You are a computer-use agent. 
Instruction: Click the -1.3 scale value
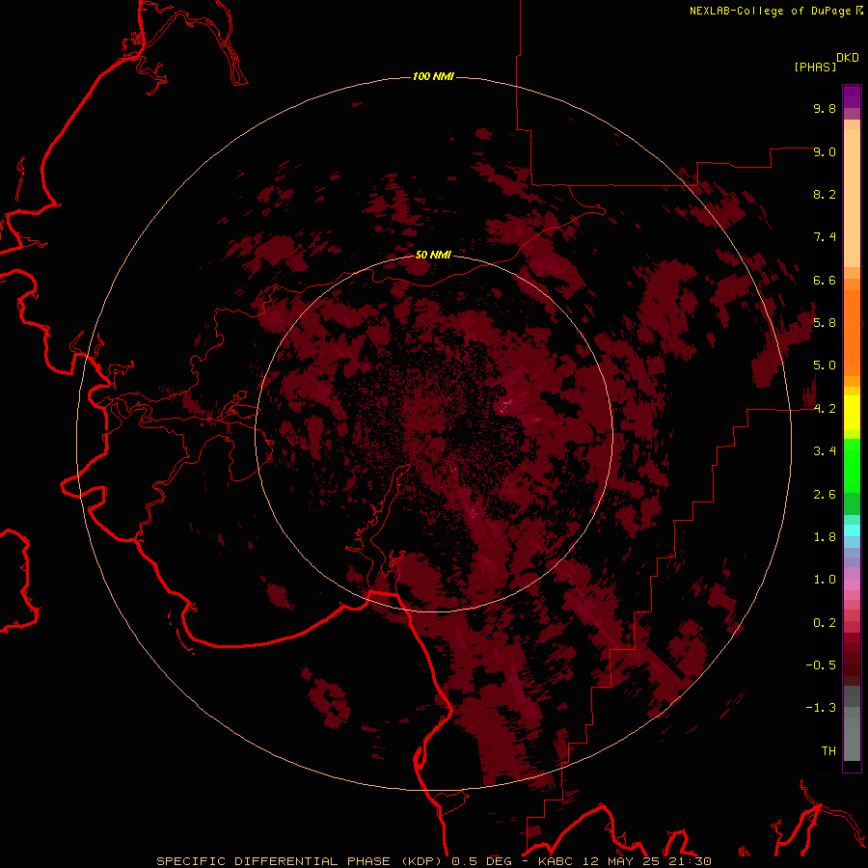tap(821, 708)
